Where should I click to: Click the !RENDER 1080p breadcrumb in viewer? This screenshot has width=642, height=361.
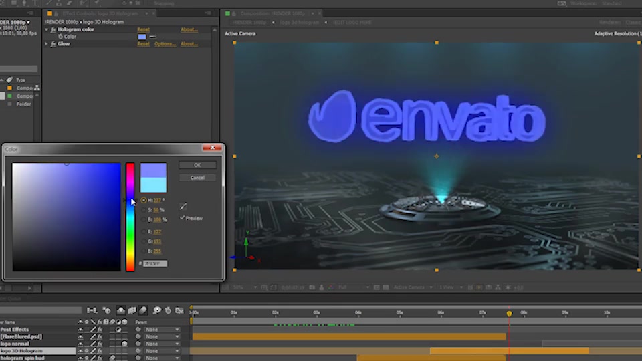249,23
